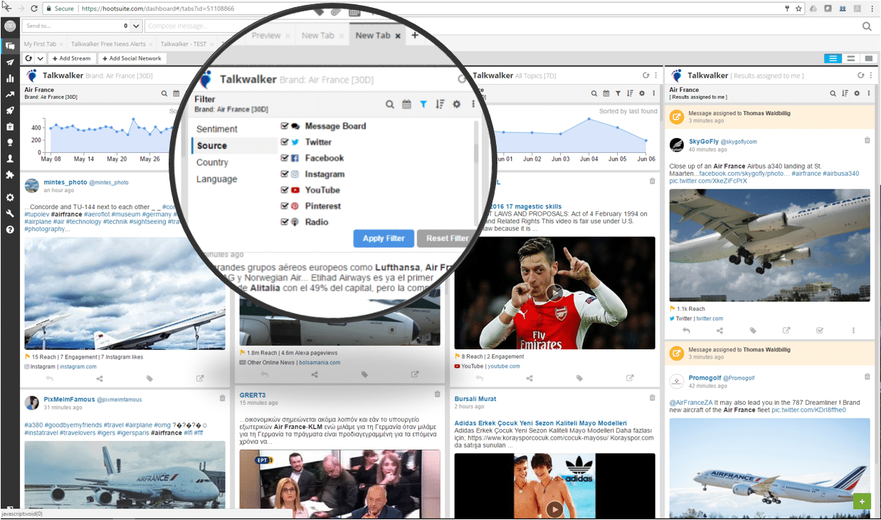Open the trending arrow icon in sidebar

click(x=10, y=94)
